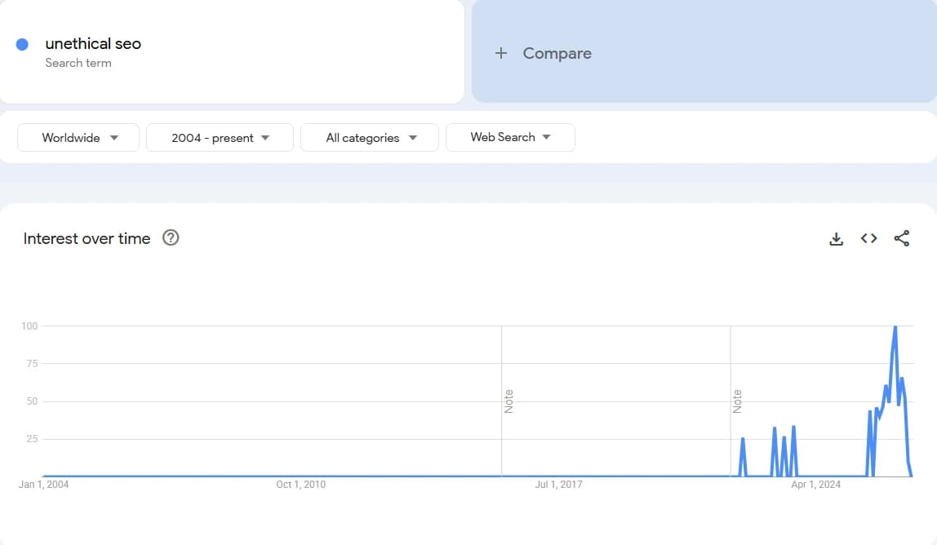Click the plus icon beside Compare
The width and height of the screenshot is (937, 545).
coord(501,53)
